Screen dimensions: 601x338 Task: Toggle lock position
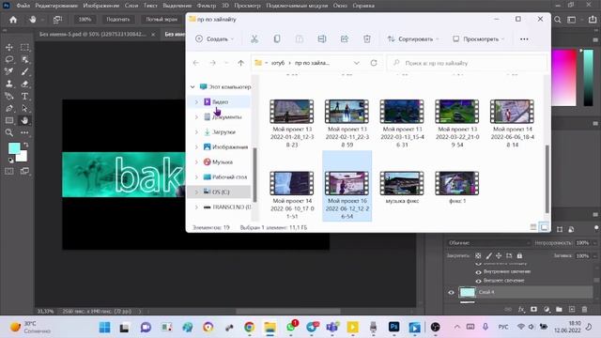pyautogui.click(x=499, y=255)
